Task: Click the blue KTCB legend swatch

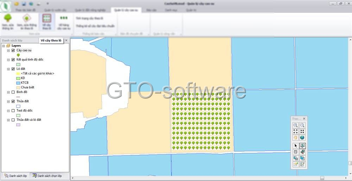Action: coord(18,83)
